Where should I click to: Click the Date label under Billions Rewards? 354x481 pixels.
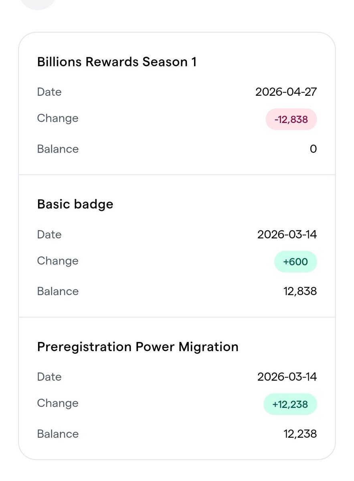click(x=49, y=92)
